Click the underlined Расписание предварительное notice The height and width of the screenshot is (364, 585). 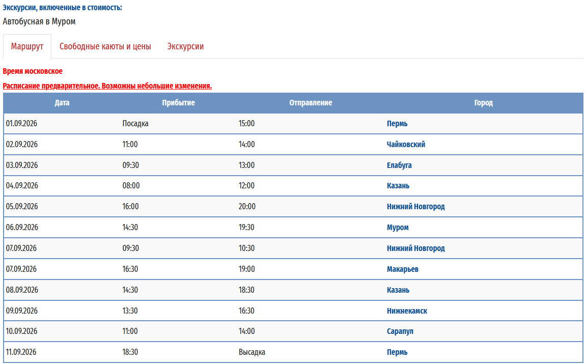tap(107, 86)
